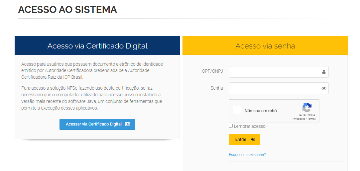
Task: Click the yellow Entrar button
Action: click(x=244, y=139)
